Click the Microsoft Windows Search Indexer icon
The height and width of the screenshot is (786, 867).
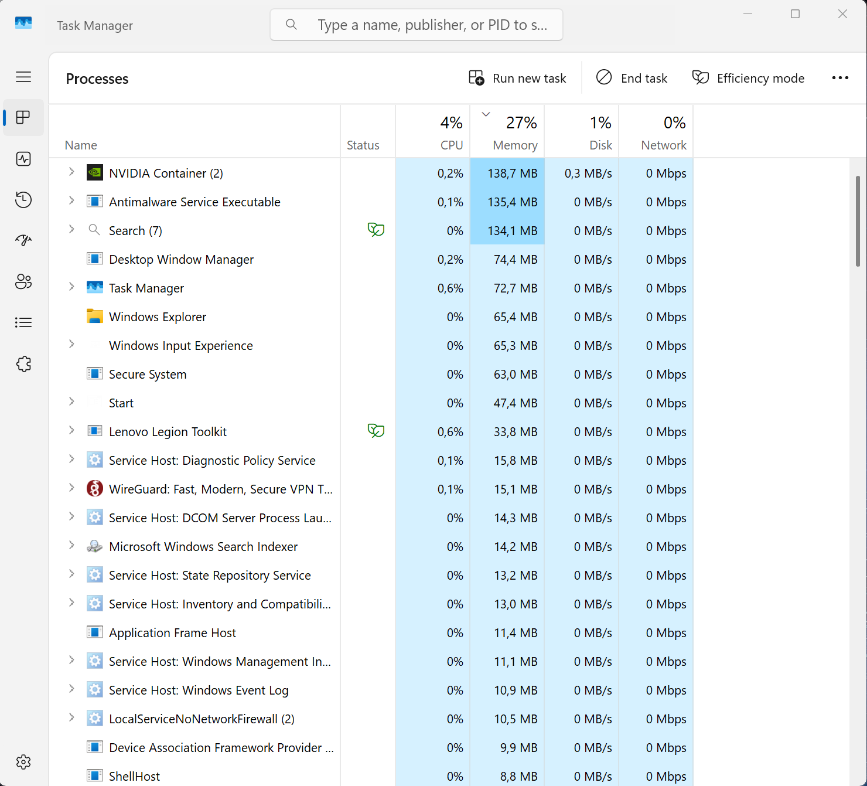click(95, 546)
